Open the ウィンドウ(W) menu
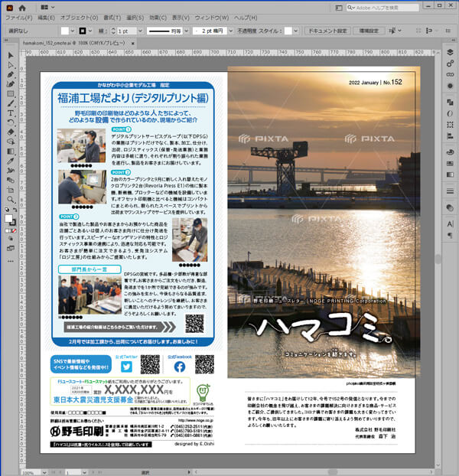Image resolution: width=459 pixels, height=476 pixels. [x=212, y=18]
